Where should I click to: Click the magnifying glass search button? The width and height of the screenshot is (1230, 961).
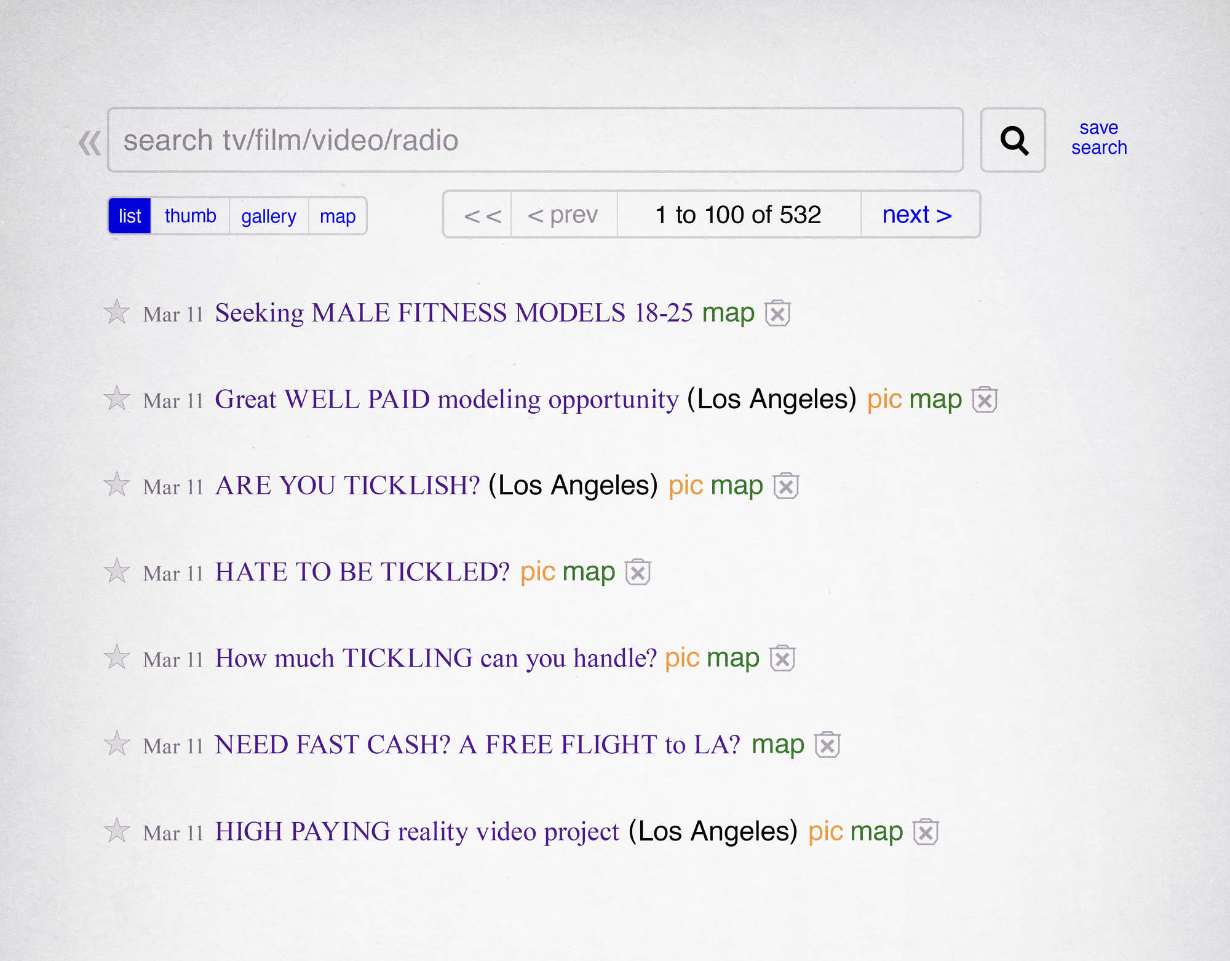tap(1012, 140)
